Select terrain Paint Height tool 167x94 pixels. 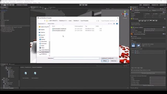[x=142, y=21]
